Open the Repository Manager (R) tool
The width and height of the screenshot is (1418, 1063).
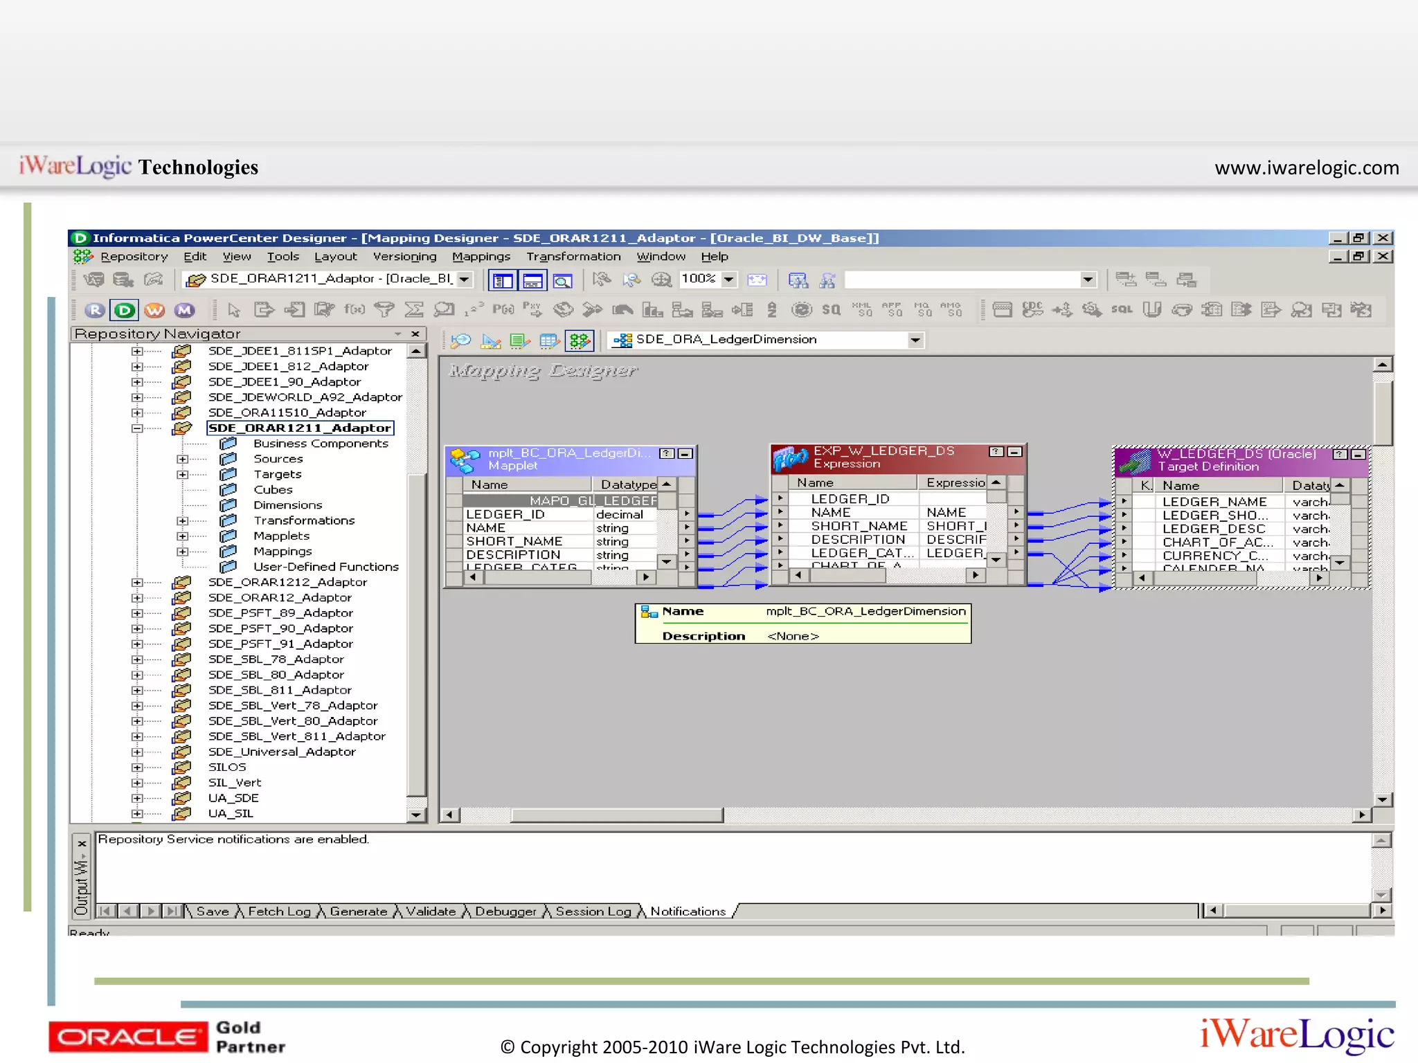pyautogui.click(x=95, y=310)
